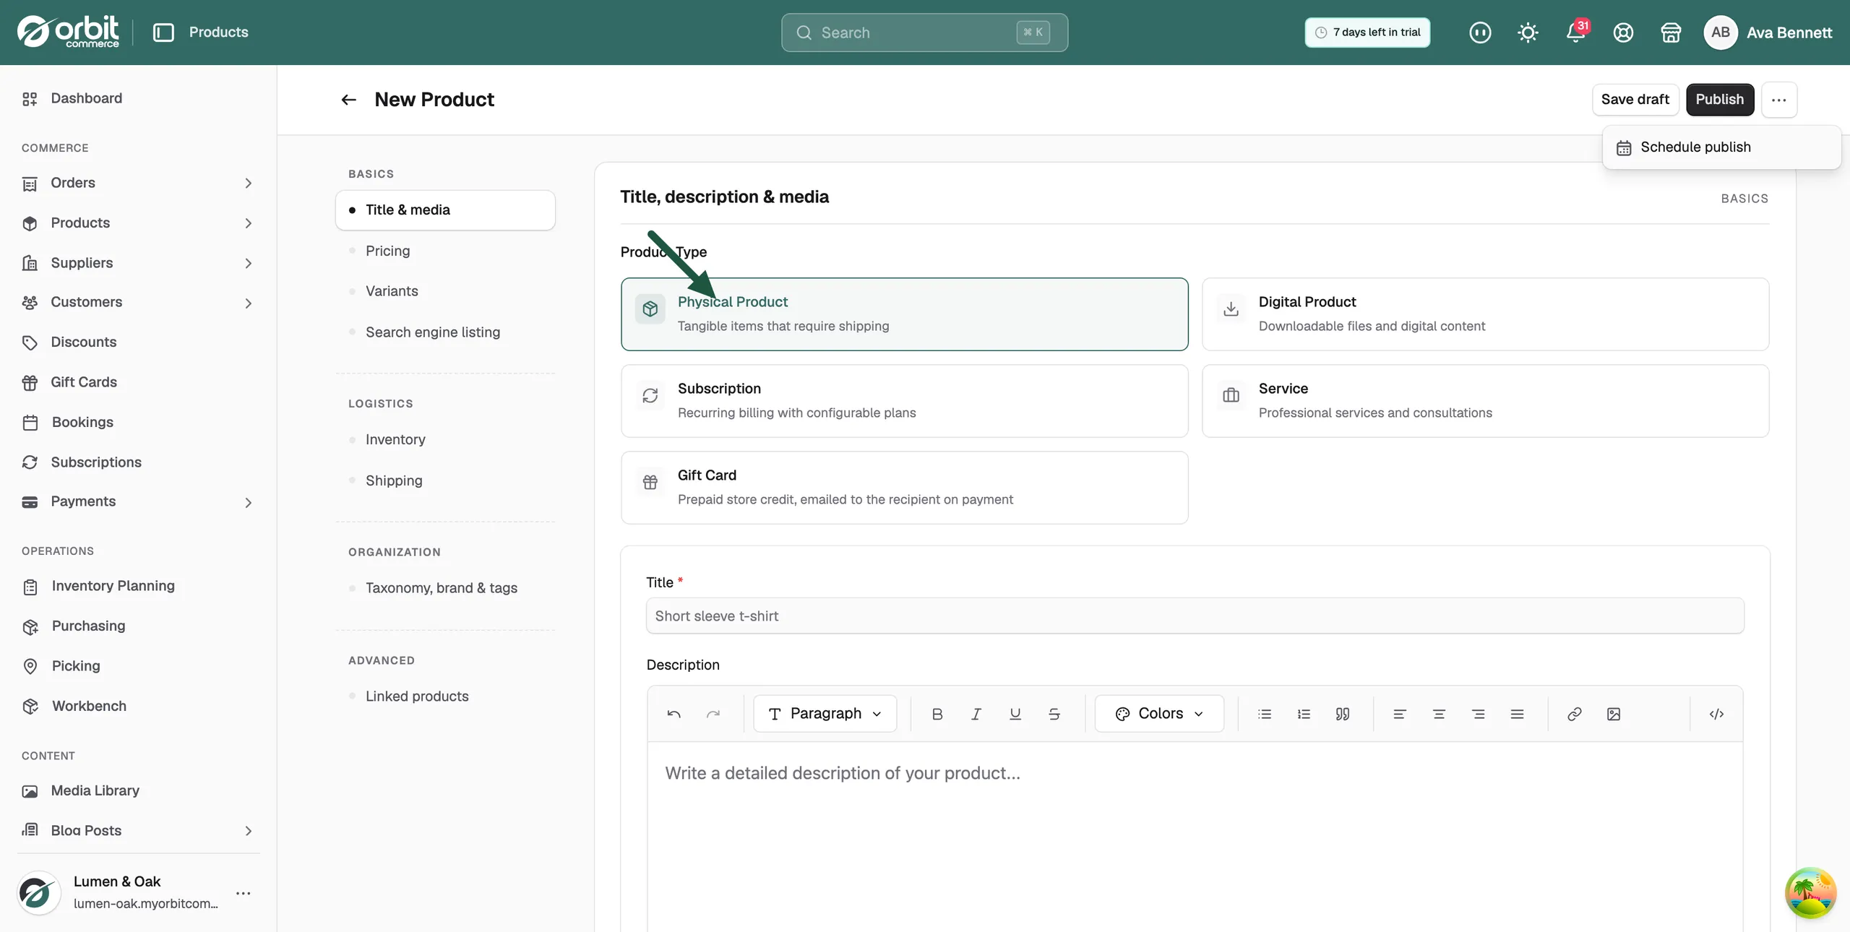Justify the description text
The width and height of the screenshot is (1850, 932).
click(x=1518, y=714)
